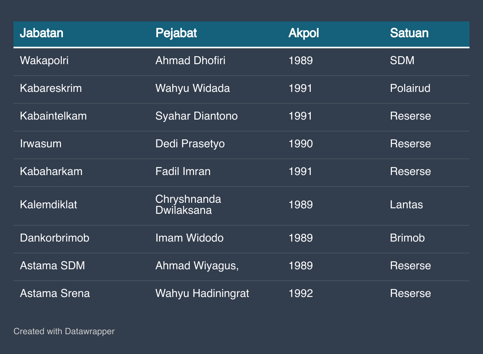483x354 pixels.
Task: Click the Satuan column header
Action: point(409,33)
